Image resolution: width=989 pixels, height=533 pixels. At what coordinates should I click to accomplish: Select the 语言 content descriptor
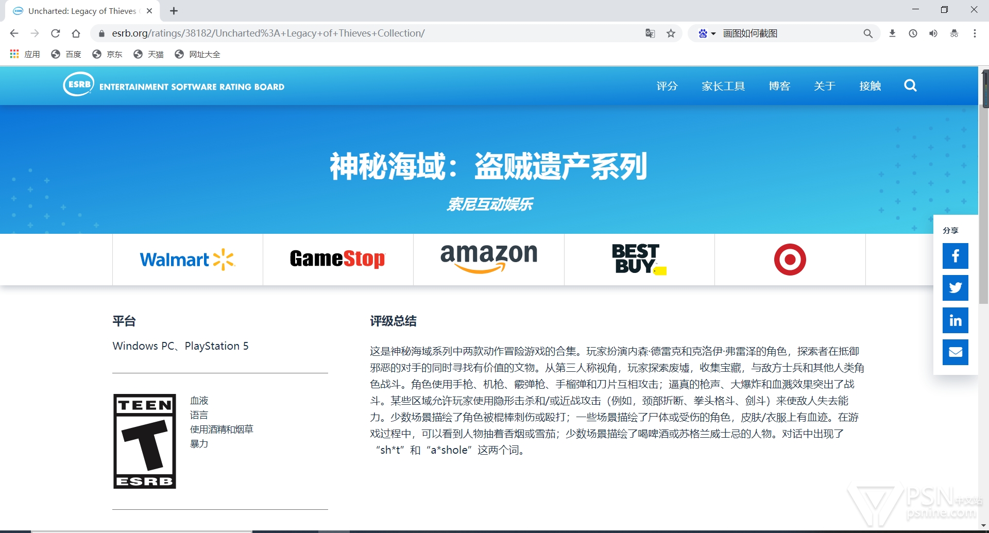point(199,415)
